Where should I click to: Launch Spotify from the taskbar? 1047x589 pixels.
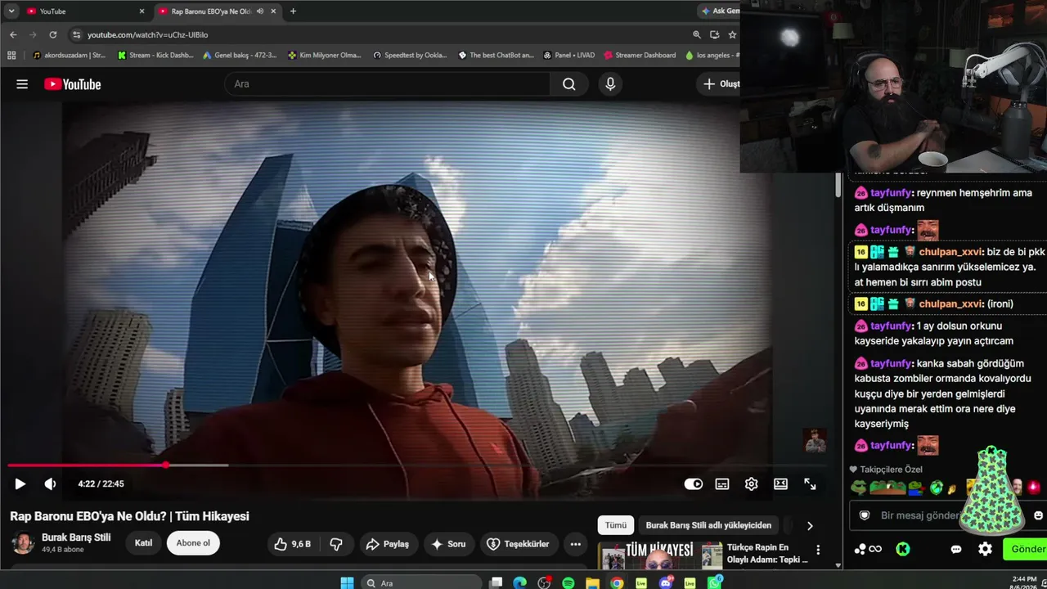(x=568, y=583)
